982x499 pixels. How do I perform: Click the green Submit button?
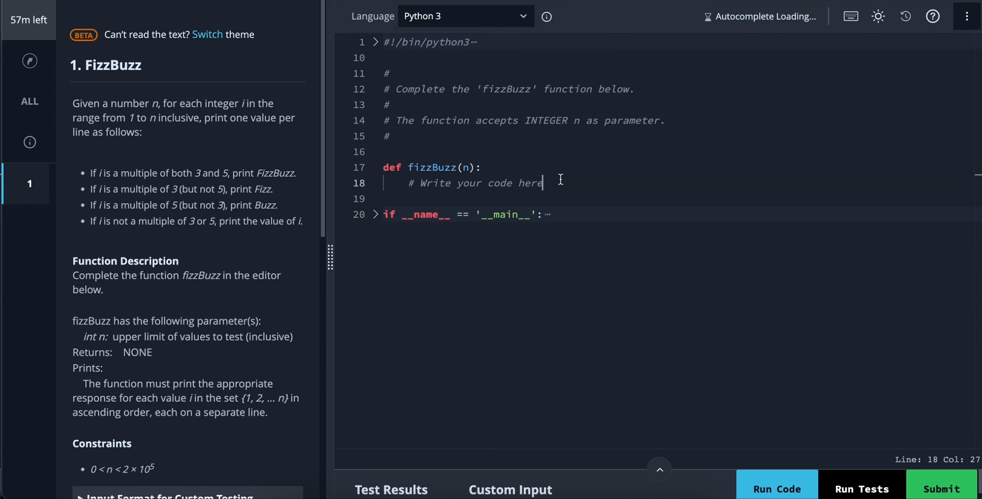[941, 488]
